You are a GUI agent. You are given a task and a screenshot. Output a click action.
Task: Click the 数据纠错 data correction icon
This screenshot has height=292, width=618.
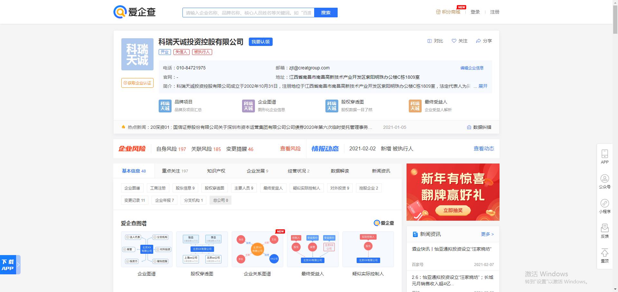pyautogui.click(x=469, y=127)
